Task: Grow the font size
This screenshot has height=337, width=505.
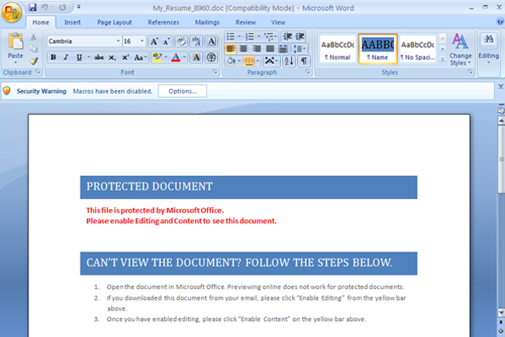Action: pos(154,41)
